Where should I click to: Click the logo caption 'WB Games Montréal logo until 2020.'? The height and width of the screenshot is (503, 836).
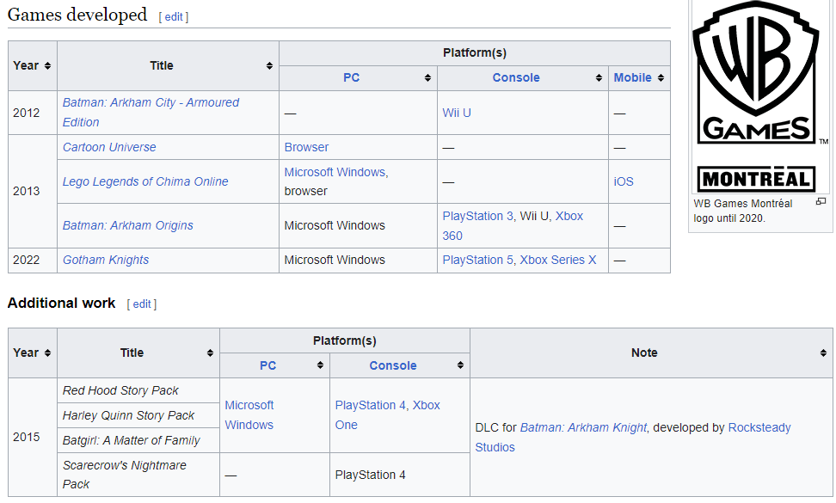tap(743, 211)
